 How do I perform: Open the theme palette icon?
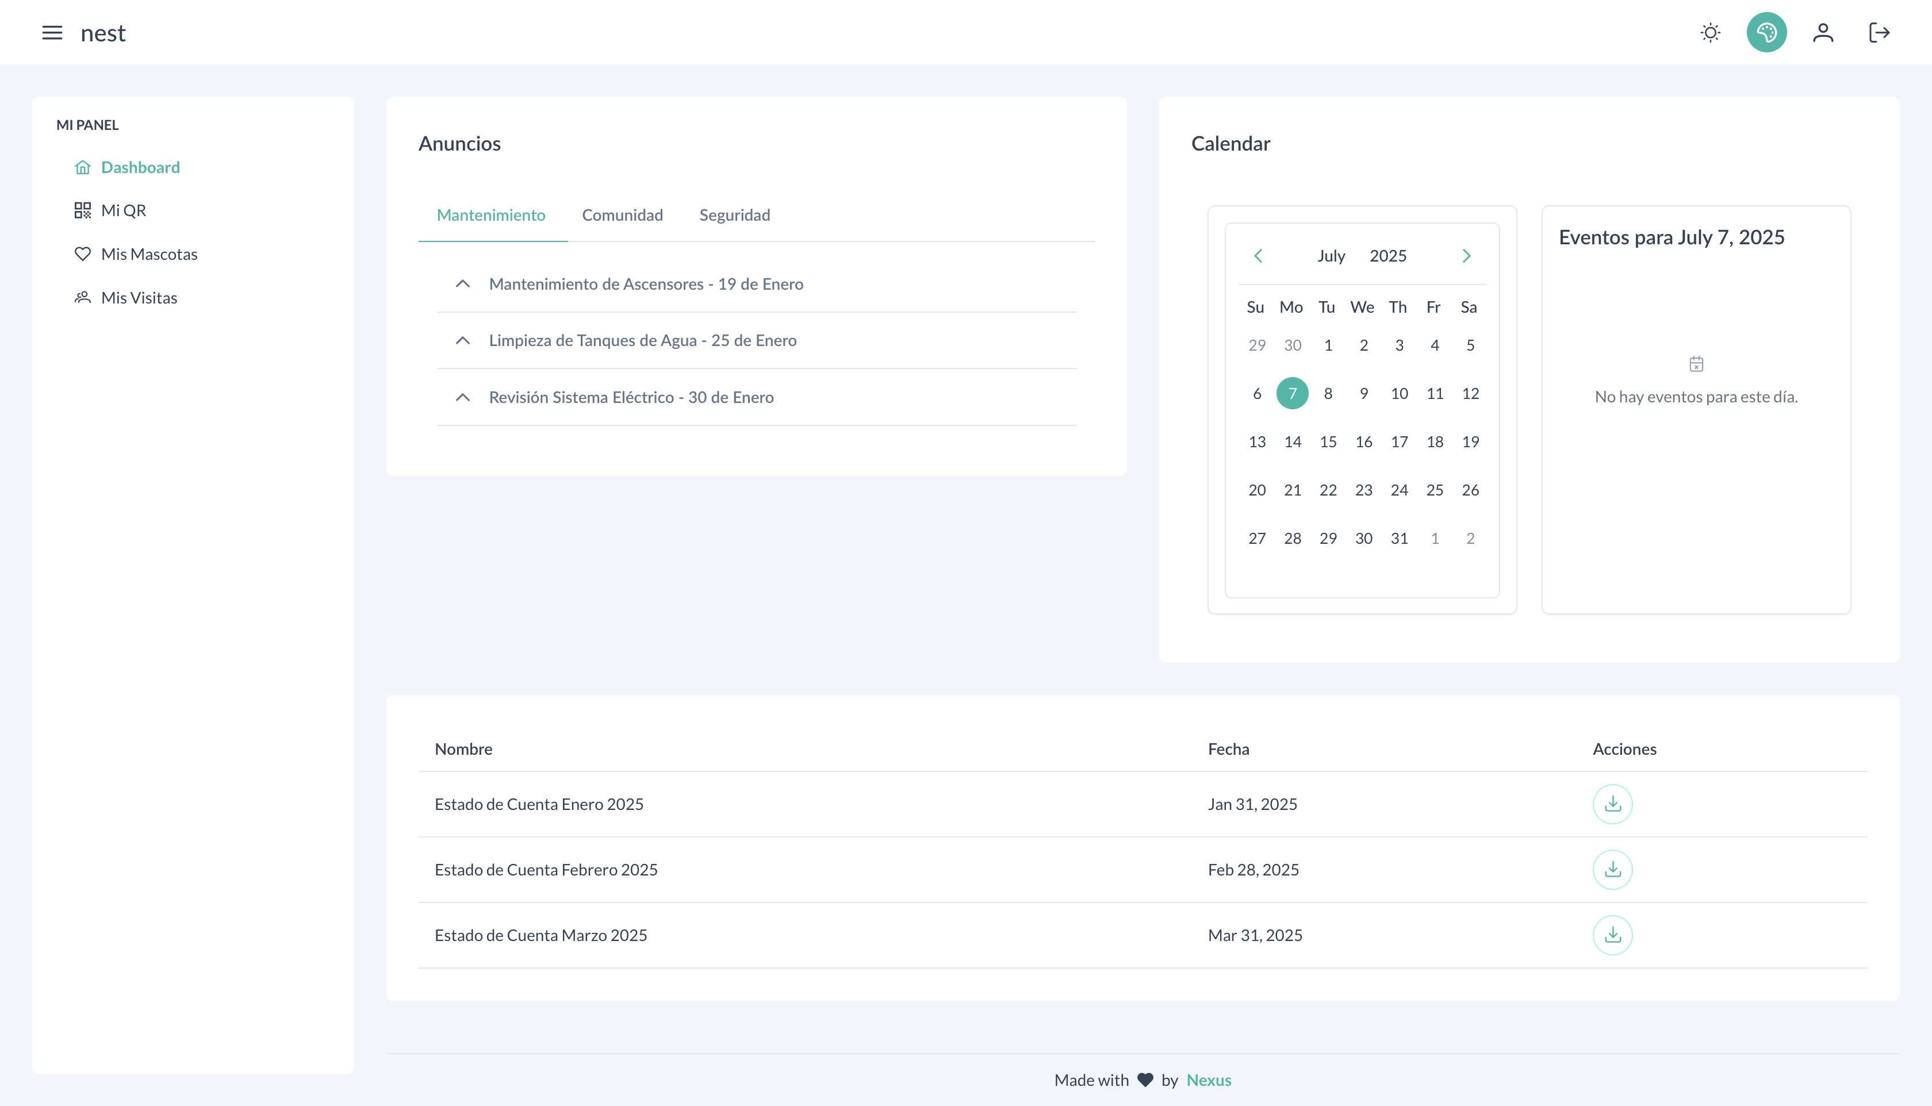(1766, 33)
